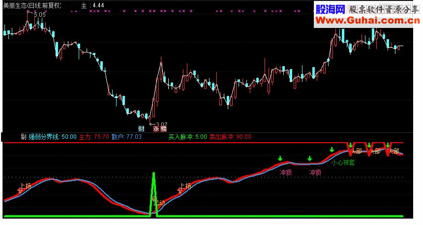Click the low price label 3.07

coord(162,125)
